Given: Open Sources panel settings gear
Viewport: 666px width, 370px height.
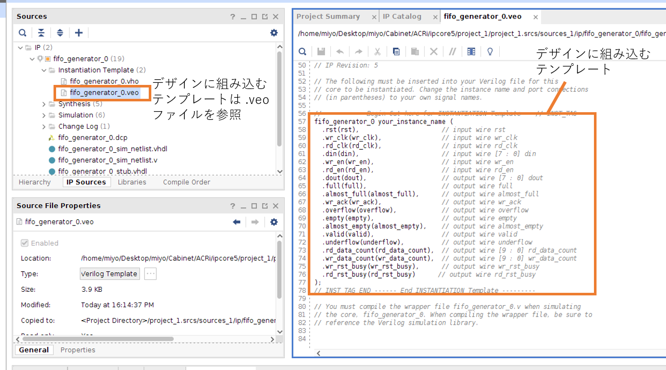Looking at the screenshot, I should coord(274,33).
